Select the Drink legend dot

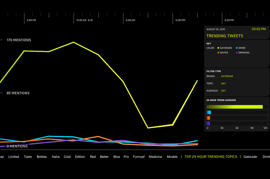(237, 48)
